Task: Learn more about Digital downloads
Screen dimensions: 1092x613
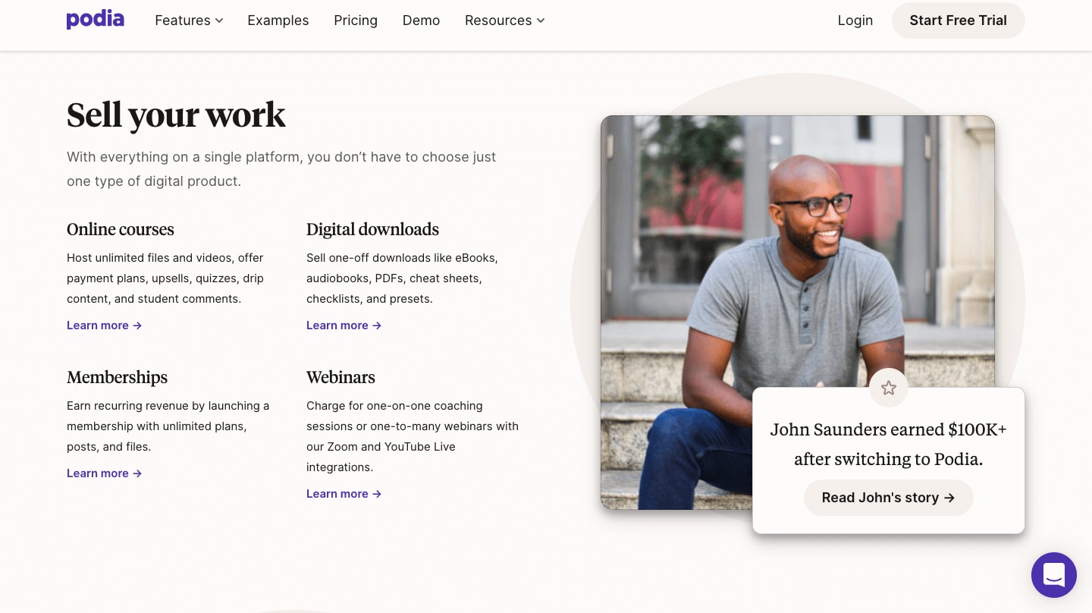Action: (x=344, y=325)
